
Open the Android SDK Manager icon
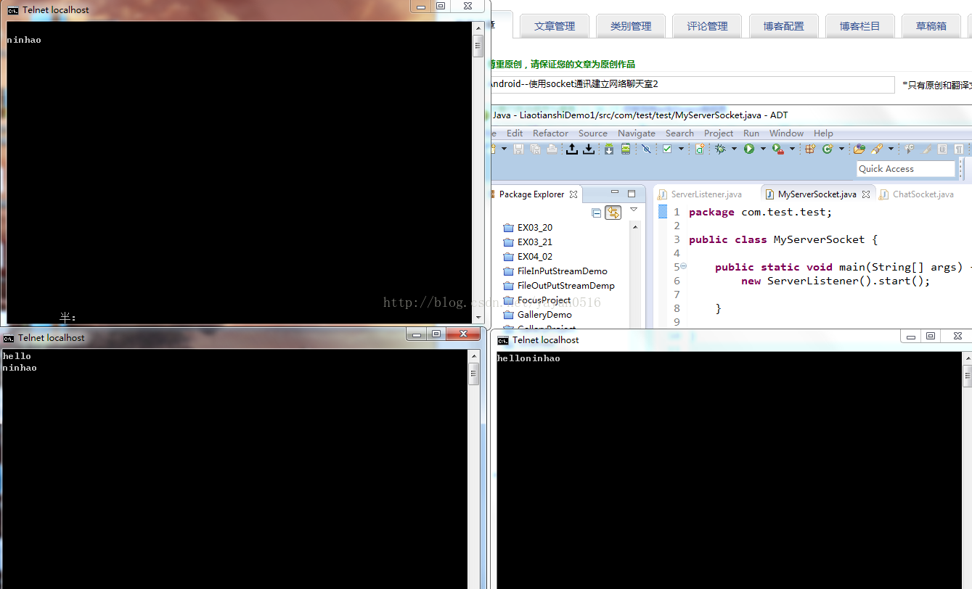pyautogui.click(x=609, y=149)
